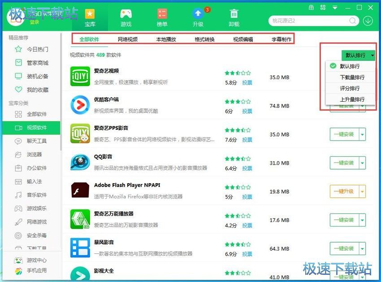The height and width of the screenshot is (282, 381).
Task: Switch to 网络视频 tab
Action: pyautogui.click(x=128, y=39)
